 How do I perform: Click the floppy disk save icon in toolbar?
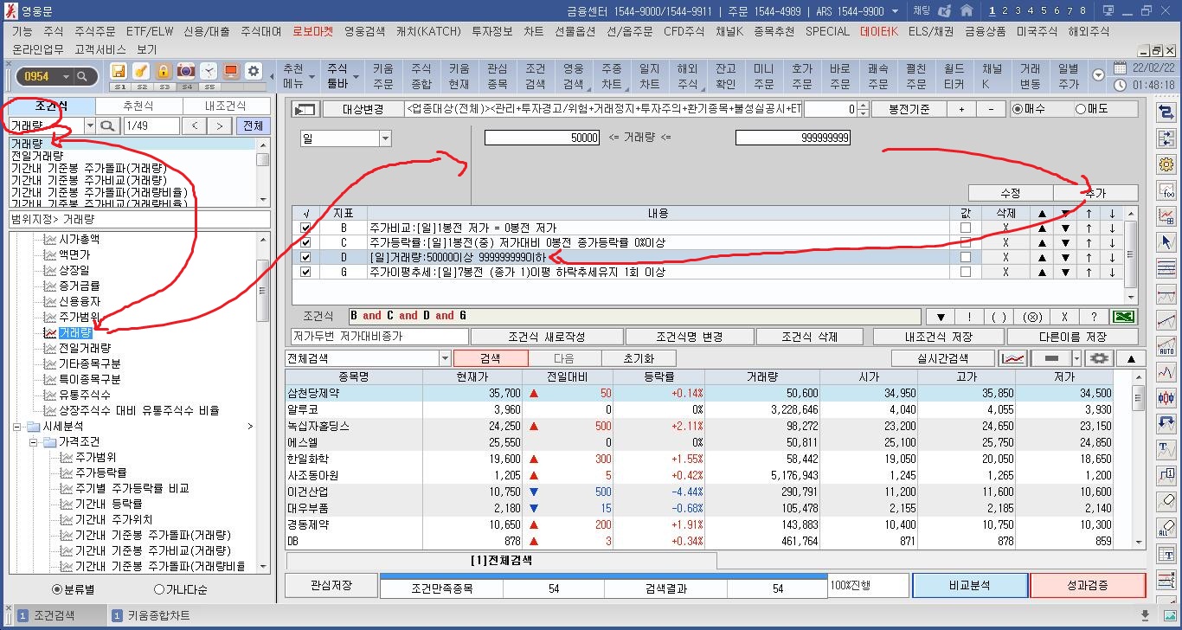pyautogui.click(x=119, y=71)
